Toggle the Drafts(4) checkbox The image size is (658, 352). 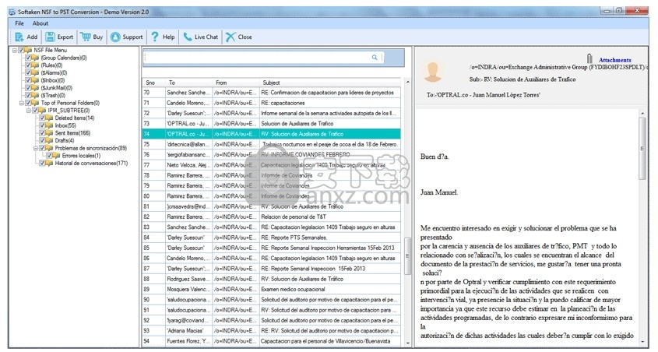(x=42, y=140)
